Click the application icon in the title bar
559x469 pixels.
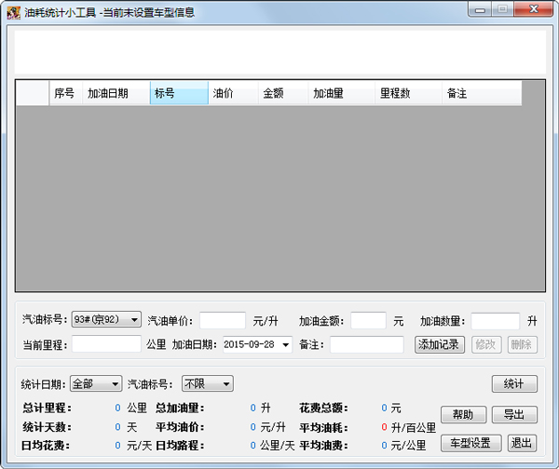[x=14, y=13]
